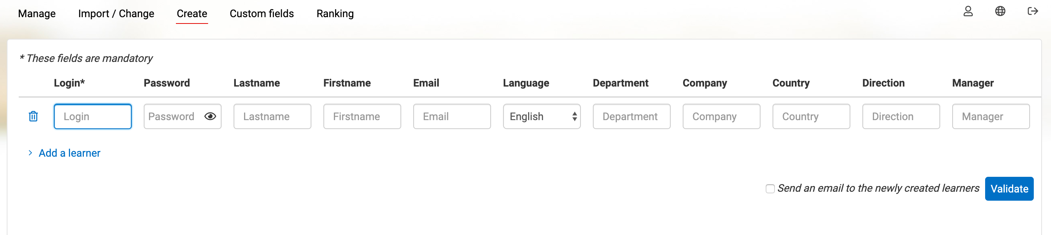1051x235 pixels.
Task: Go to the Custom fields tab
Action: click(x=262, y=13)
